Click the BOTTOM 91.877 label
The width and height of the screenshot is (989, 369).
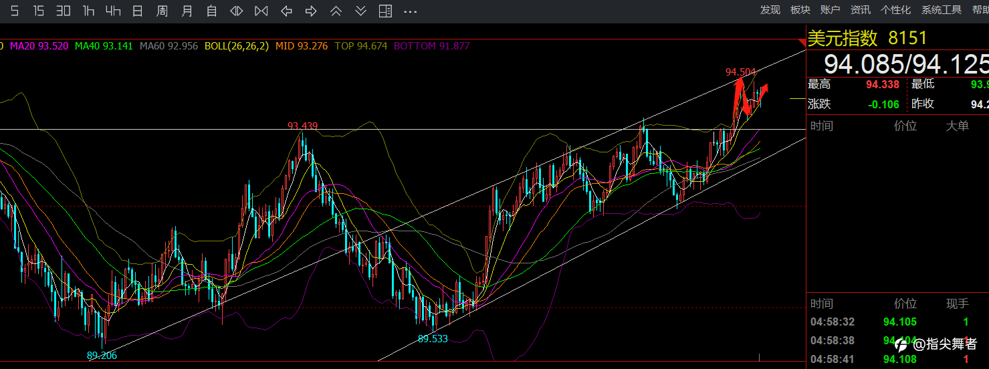pyautogui.click(x=432, y=46)
